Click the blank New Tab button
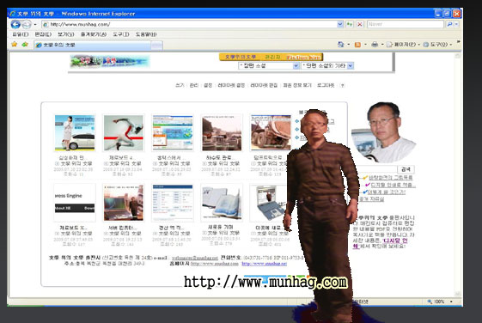This screenshot has height=323, width=482. (156, 46)
